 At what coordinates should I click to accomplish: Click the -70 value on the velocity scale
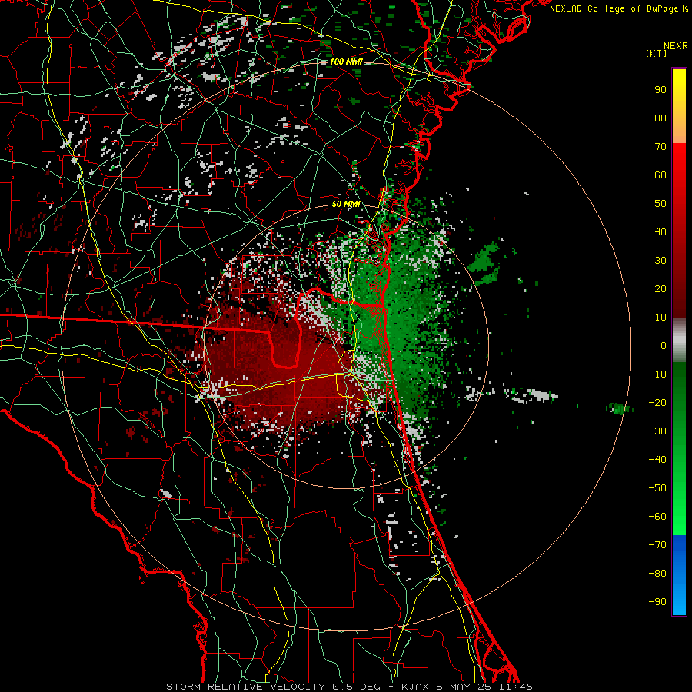coord(657,545)
